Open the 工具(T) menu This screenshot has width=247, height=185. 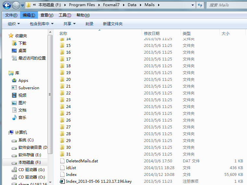tap(65, 15)
